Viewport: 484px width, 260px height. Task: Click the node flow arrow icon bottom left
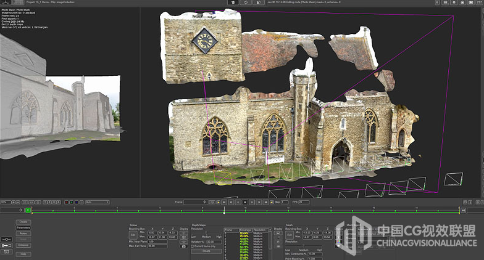[6, 245]
